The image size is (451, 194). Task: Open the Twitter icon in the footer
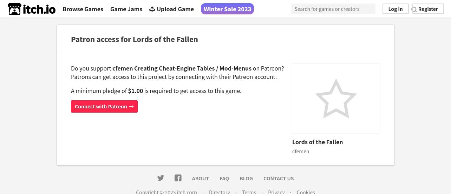(161, 178)
